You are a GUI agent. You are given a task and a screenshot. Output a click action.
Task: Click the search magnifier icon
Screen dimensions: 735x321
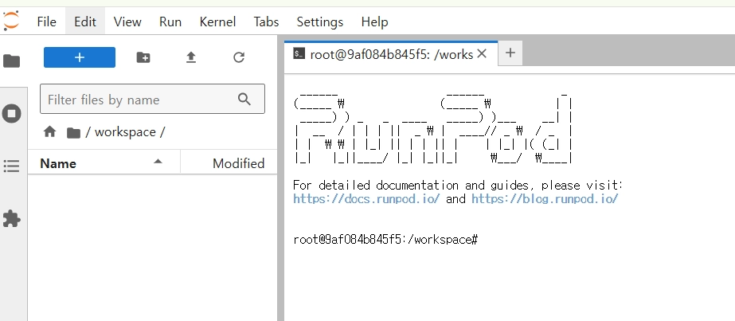coord(244,99)
